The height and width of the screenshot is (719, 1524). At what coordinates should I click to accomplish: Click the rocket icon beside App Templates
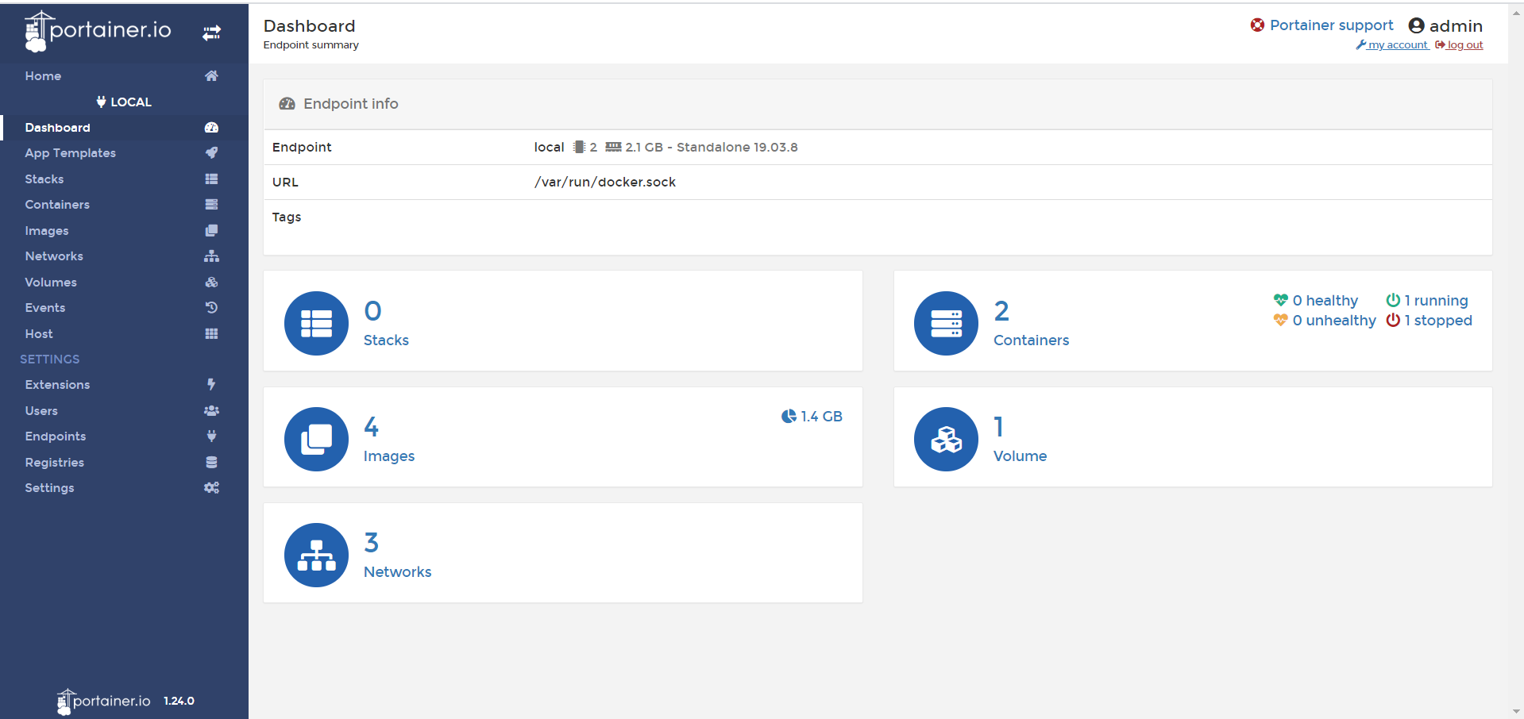[211, 153]
